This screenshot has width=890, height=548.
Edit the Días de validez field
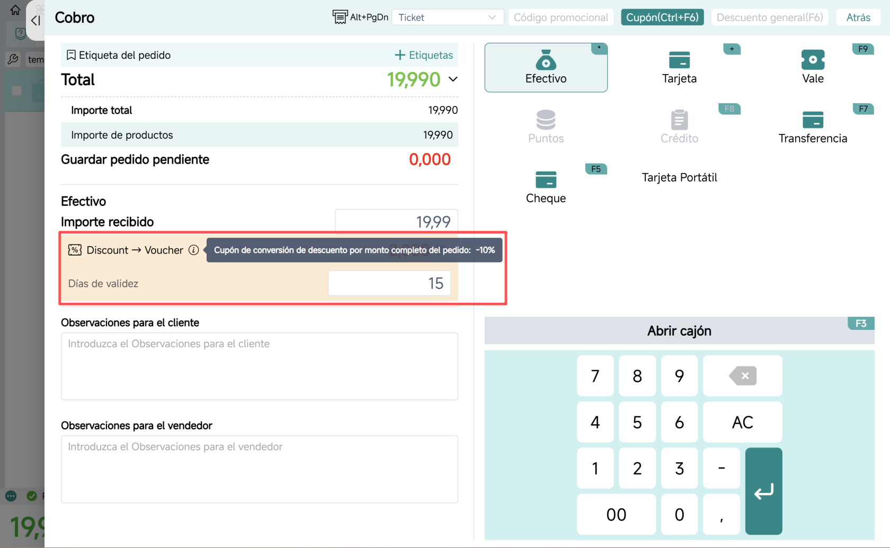pos(389,283)
